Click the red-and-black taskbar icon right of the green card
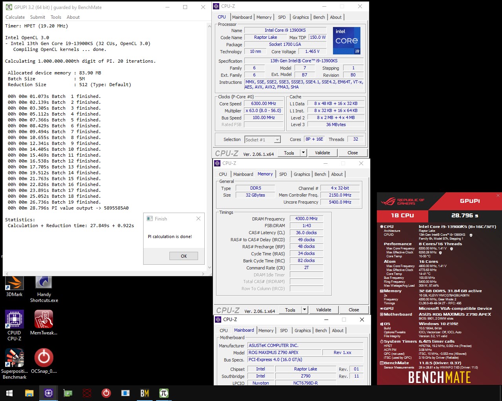Viewport: 502px width, 401px height. [87, 393]
